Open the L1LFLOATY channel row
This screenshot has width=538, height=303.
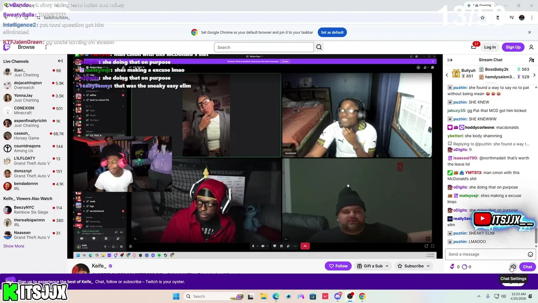34,161
